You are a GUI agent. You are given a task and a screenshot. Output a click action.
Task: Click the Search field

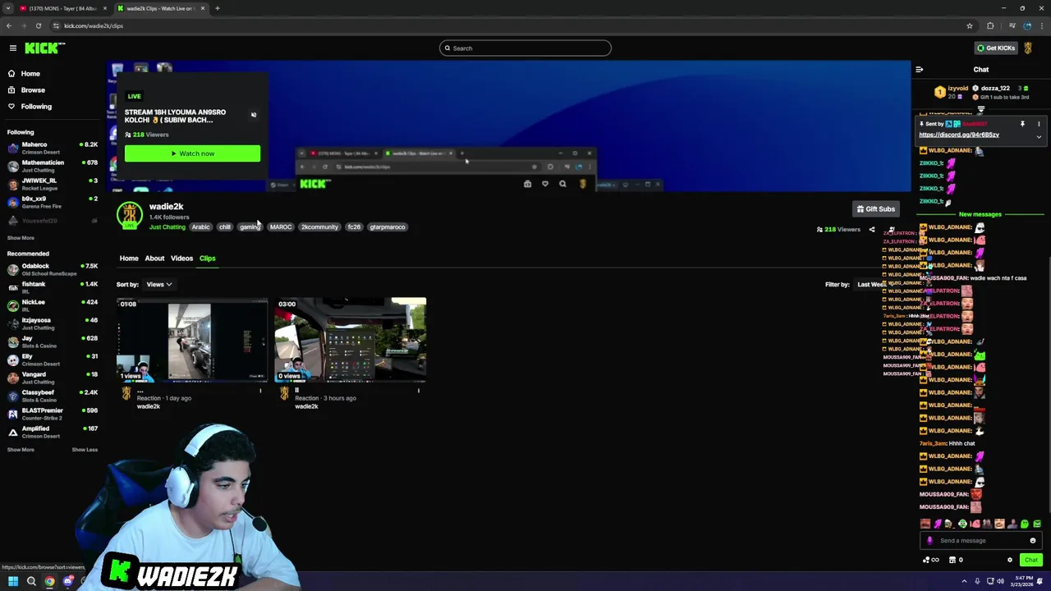click(x=525, y=48)
